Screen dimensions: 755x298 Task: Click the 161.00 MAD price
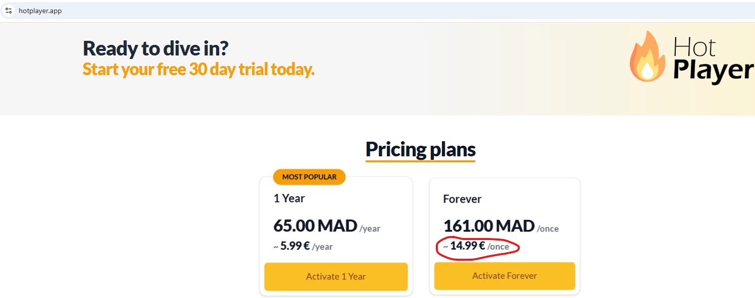click(488, 226)
